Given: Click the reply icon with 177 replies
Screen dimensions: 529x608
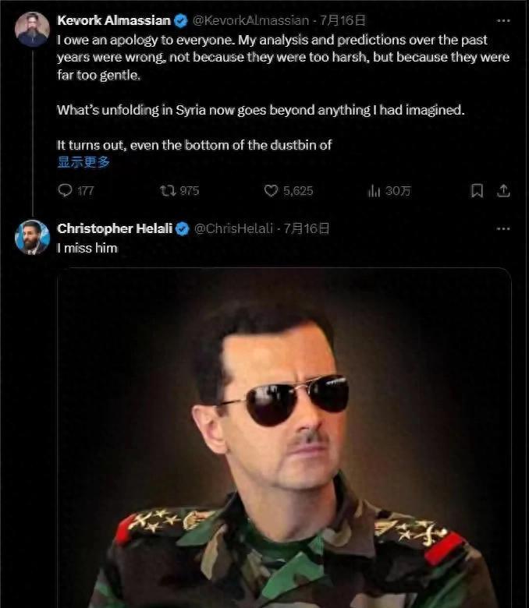Looking at the screenshot, I should tap(66, 191).
